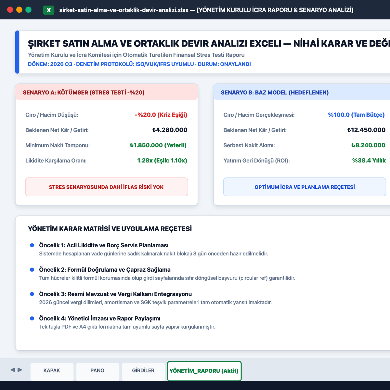
Task: Select the '-%20.0 (Kriz Eşiği)' value
Action: [161, 115]
